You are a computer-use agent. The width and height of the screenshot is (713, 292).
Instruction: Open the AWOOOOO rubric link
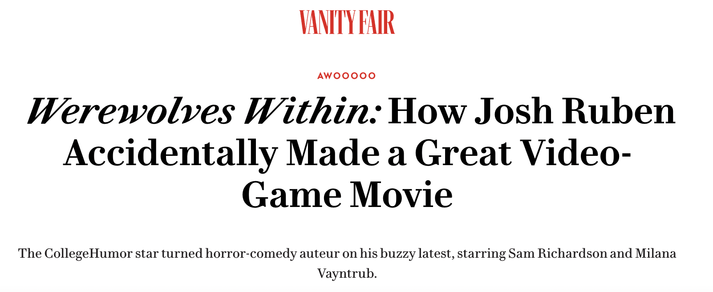(346, 76)
